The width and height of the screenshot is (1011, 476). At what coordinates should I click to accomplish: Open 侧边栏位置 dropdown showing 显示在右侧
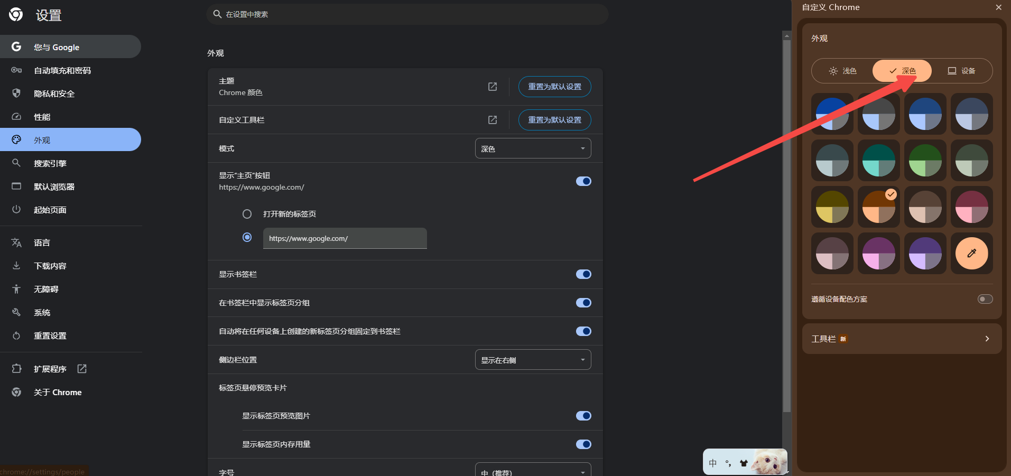(533, 360)
